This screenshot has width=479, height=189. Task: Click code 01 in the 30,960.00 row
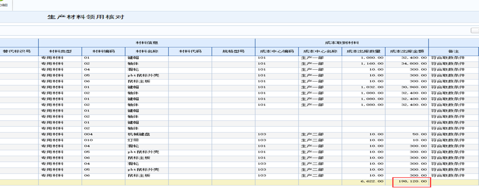[87, 87]
